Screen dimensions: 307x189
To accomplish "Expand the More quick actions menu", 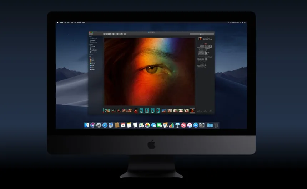I will click(210, 111).
